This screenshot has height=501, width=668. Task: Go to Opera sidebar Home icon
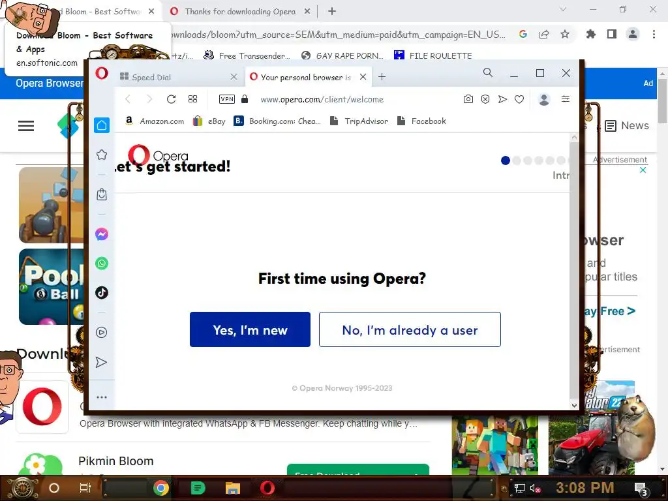pyautogui.click(x=102, y=125)
